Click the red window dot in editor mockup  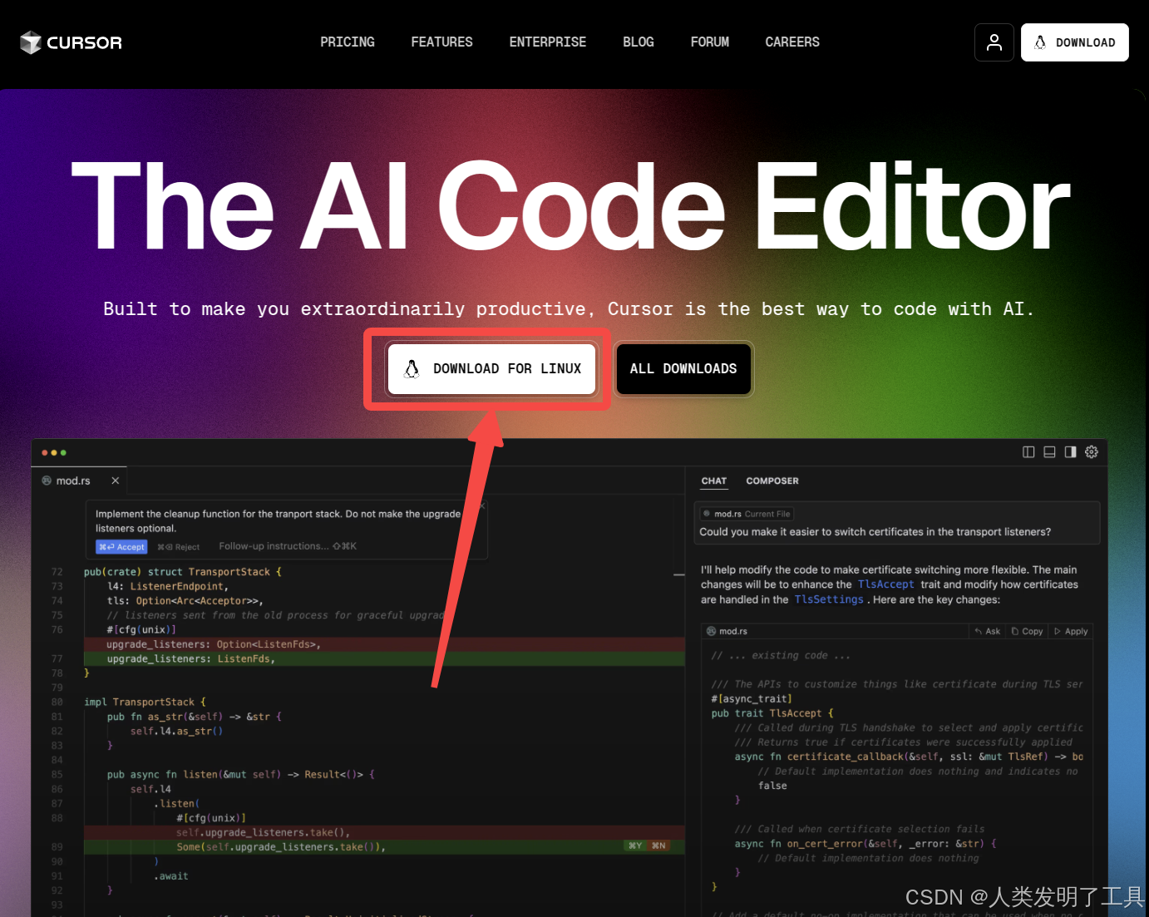[45, 453]
